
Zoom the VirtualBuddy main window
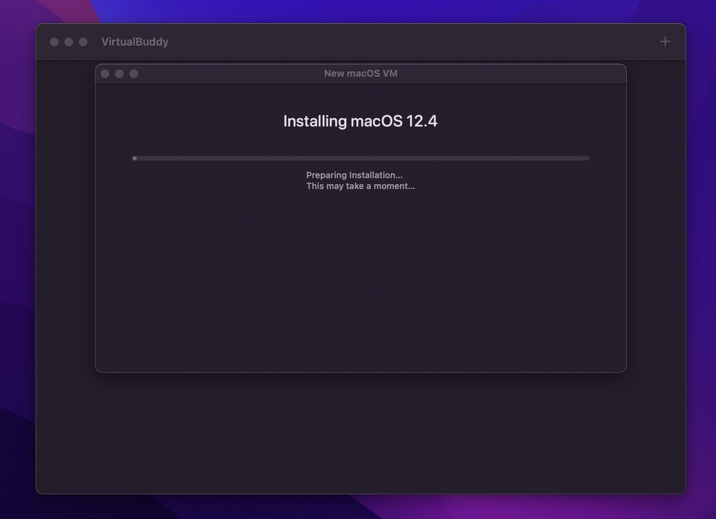point(83,41)
